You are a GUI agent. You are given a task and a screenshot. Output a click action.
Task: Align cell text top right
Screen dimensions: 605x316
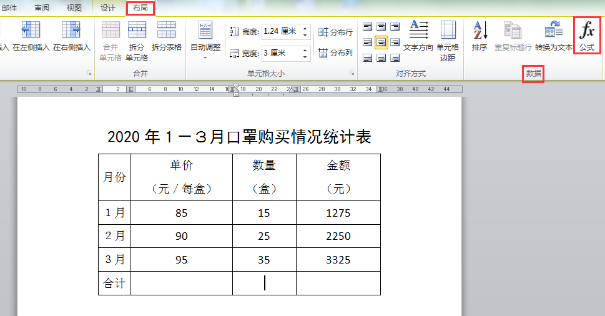coord(395,27)
